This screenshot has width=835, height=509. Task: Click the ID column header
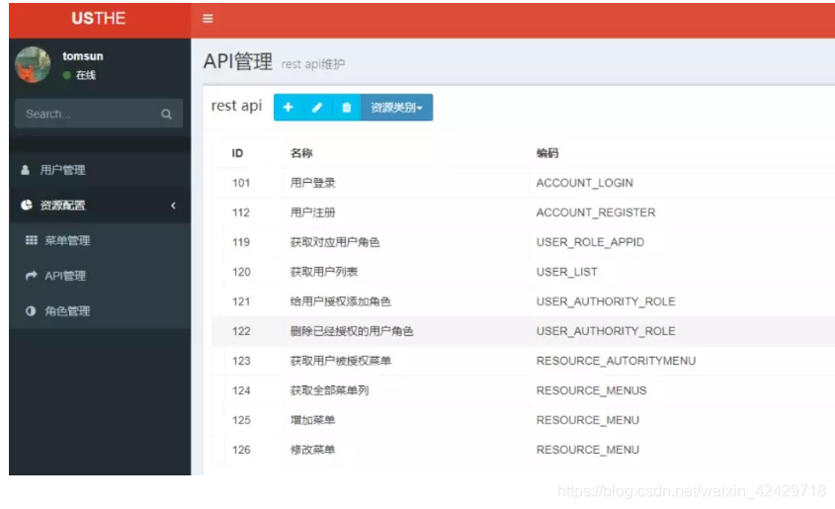(237, 153)
